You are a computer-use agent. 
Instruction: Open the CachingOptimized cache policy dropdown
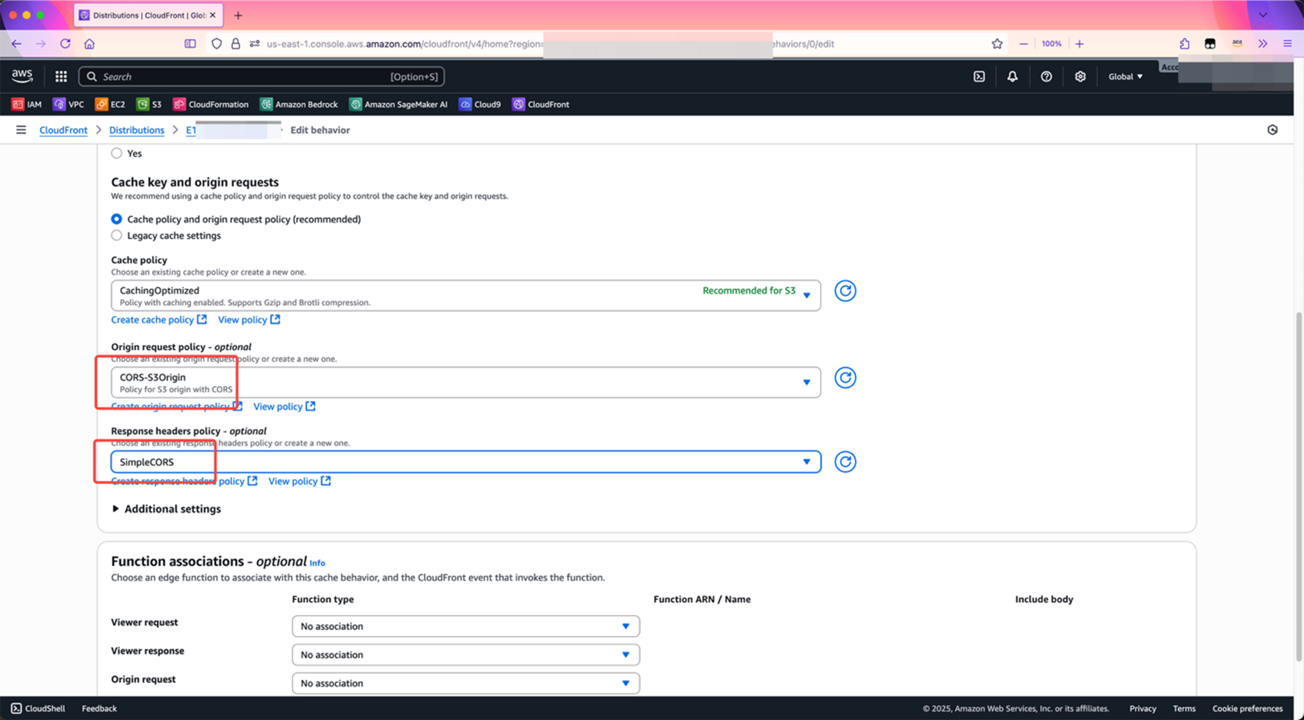(465, 296)
